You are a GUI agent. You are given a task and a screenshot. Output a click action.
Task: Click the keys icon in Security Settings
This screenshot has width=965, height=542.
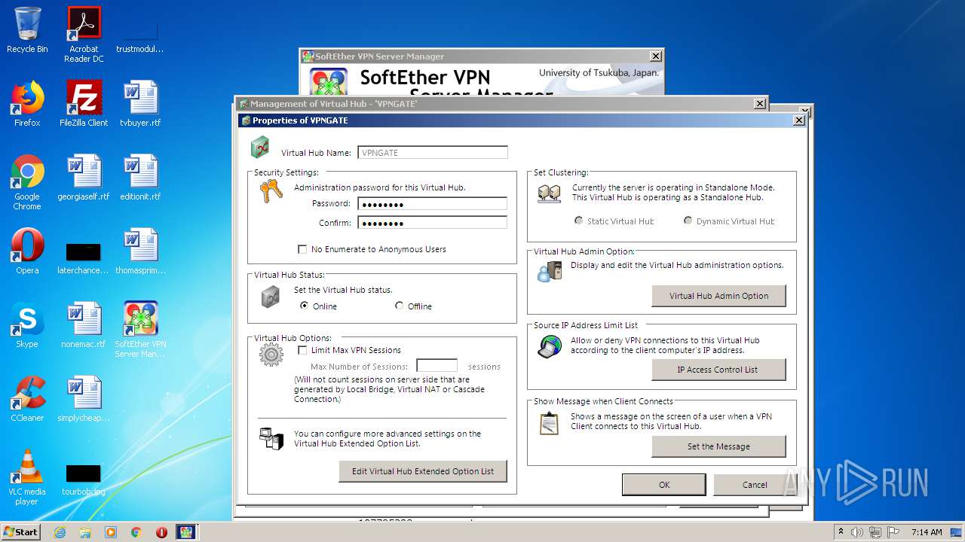pyautogui.click(x=271, y=190)
